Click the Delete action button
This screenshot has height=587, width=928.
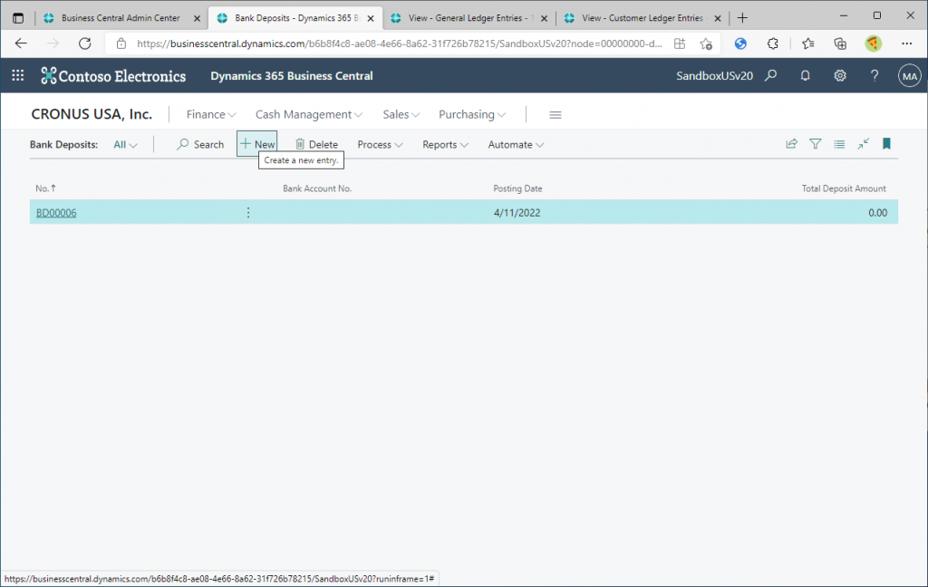(x=316, y=144)
